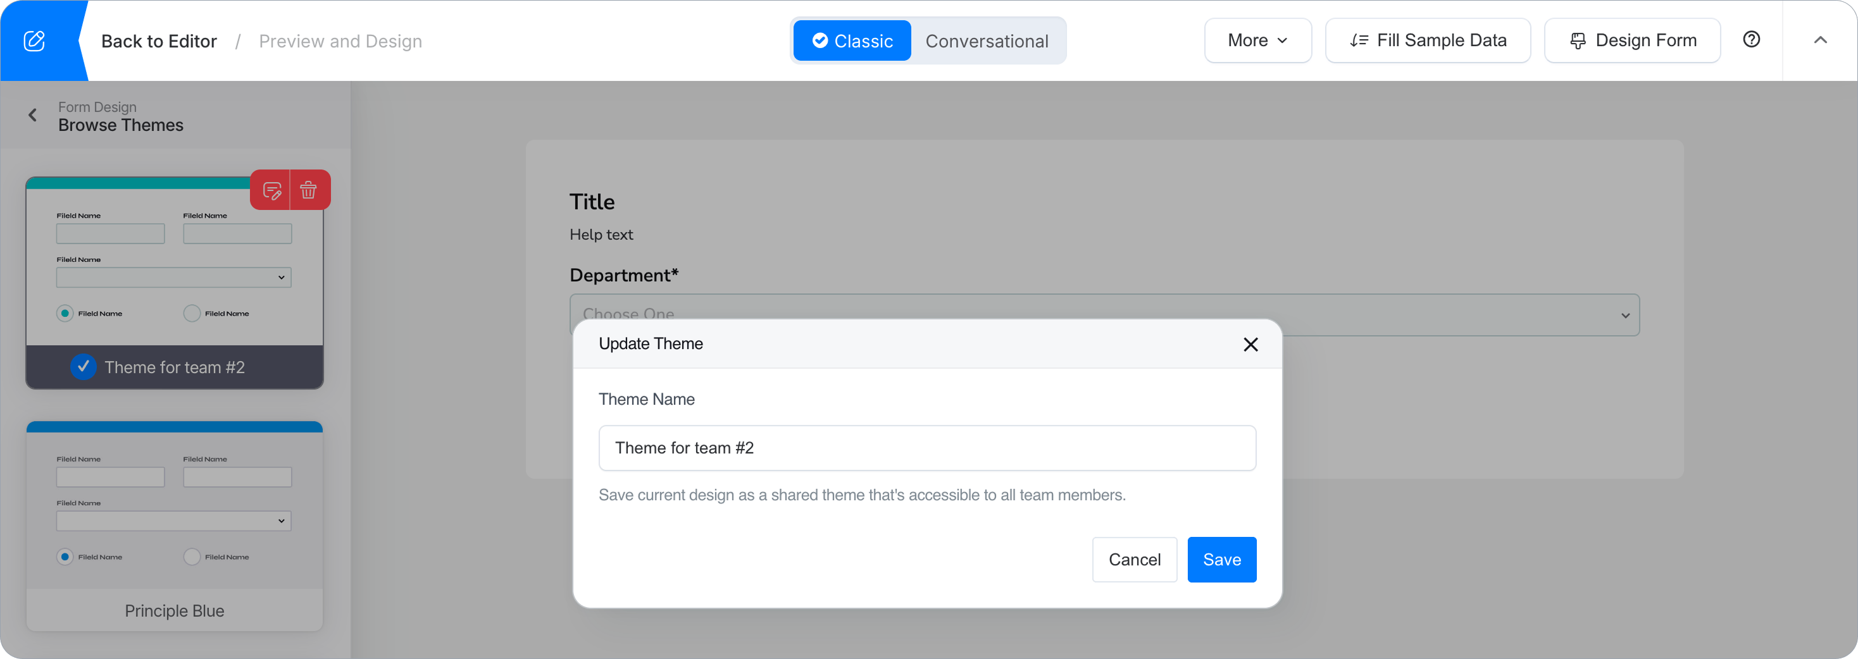Close the Update Theme dialog

pos(1250,345)
